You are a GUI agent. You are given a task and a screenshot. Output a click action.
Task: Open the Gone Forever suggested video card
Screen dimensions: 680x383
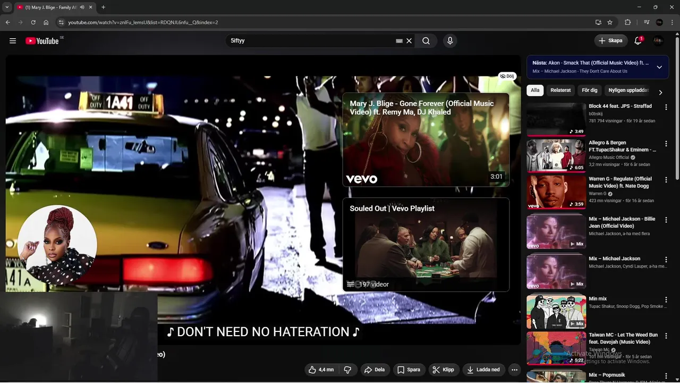click(x=426, y=140)
